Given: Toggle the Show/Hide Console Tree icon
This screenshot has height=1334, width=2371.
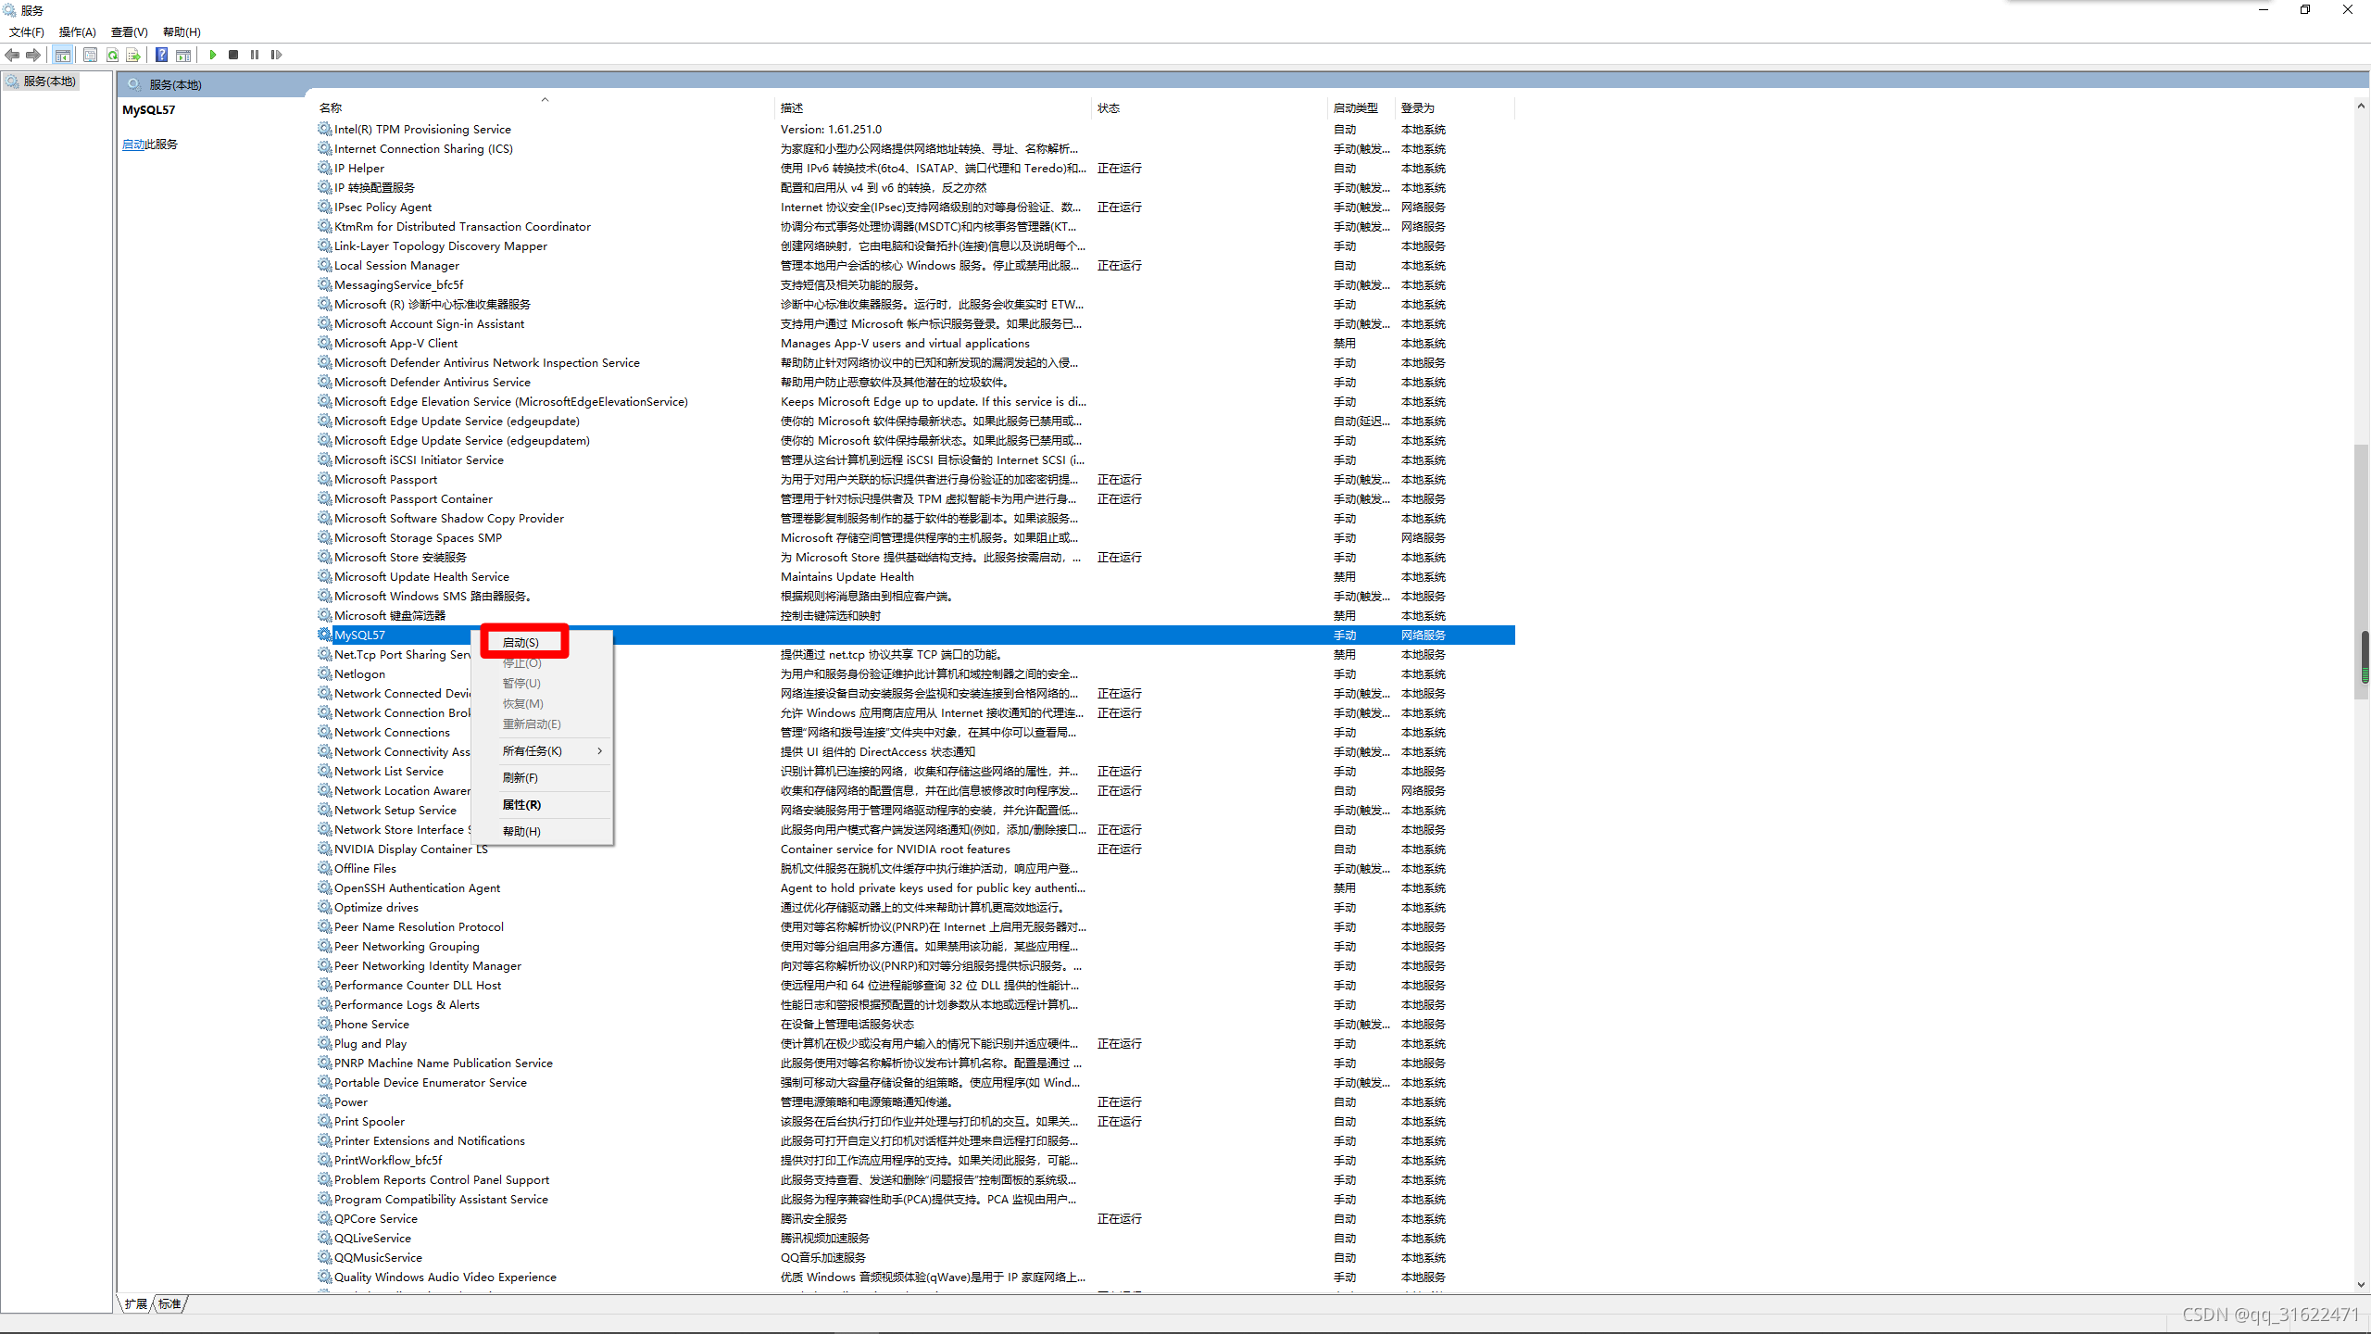Looking at the screenshot, I should 62,55.
